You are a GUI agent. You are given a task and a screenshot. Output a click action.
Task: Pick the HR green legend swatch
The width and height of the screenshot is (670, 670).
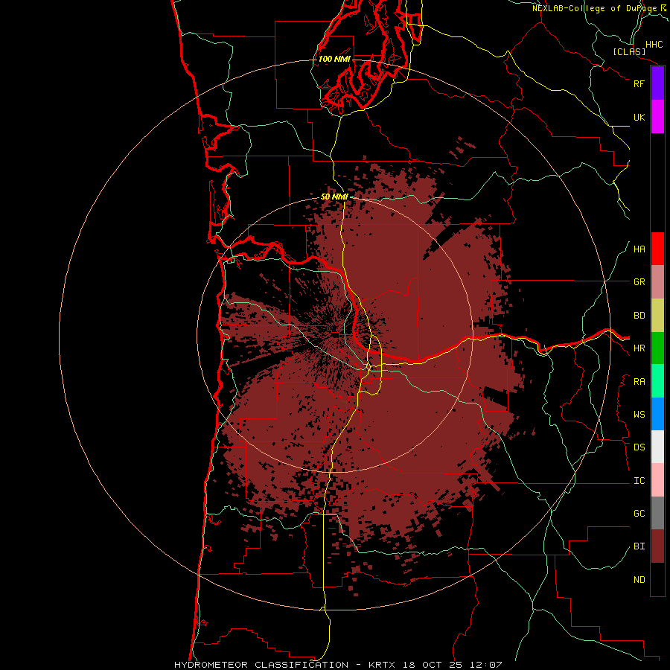tap(657, 348)
